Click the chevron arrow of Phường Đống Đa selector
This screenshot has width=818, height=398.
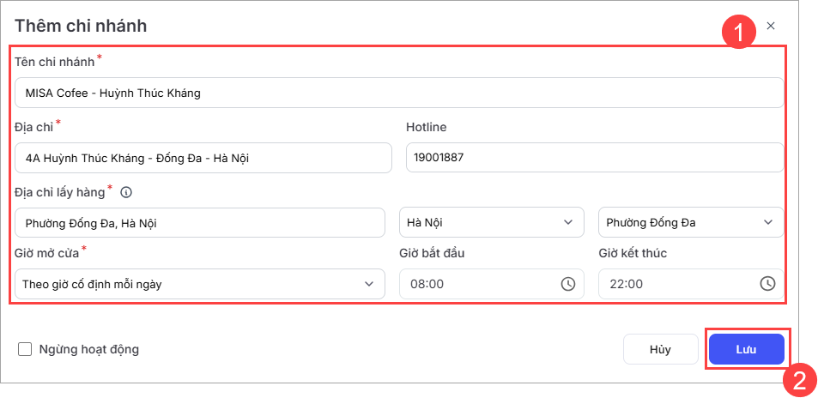[x=767, y=223]
